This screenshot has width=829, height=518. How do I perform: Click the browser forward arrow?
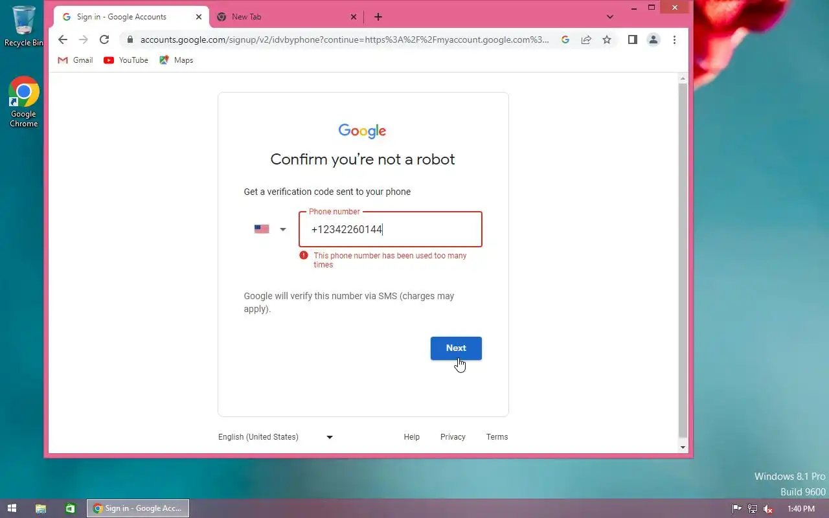click(x=83, y=39)
